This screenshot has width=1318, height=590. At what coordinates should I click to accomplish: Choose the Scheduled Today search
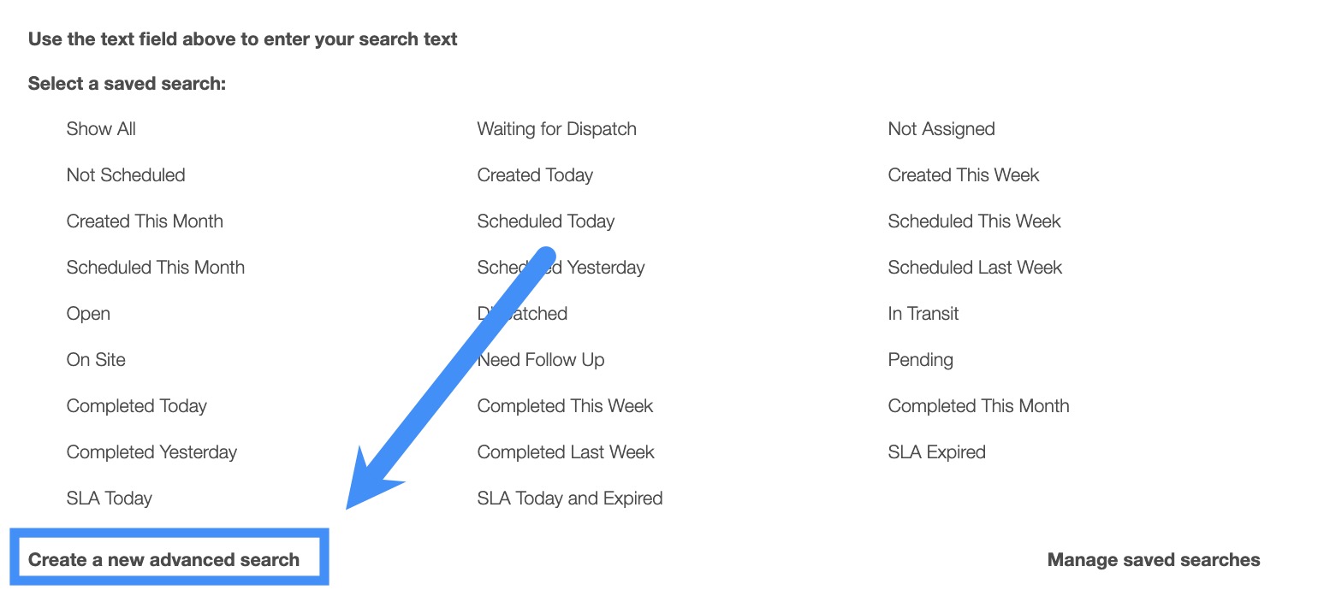(x=545, y=221)
